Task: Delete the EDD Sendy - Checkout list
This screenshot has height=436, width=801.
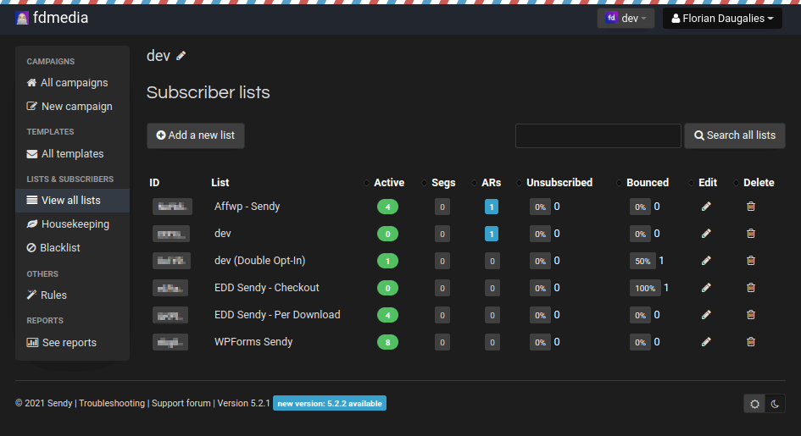Action: tap(751, 288)
